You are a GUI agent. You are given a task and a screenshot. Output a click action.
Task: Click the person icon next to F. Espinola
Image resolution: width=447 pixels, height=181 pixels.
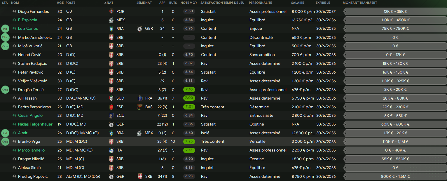click(x=14, y=20)
